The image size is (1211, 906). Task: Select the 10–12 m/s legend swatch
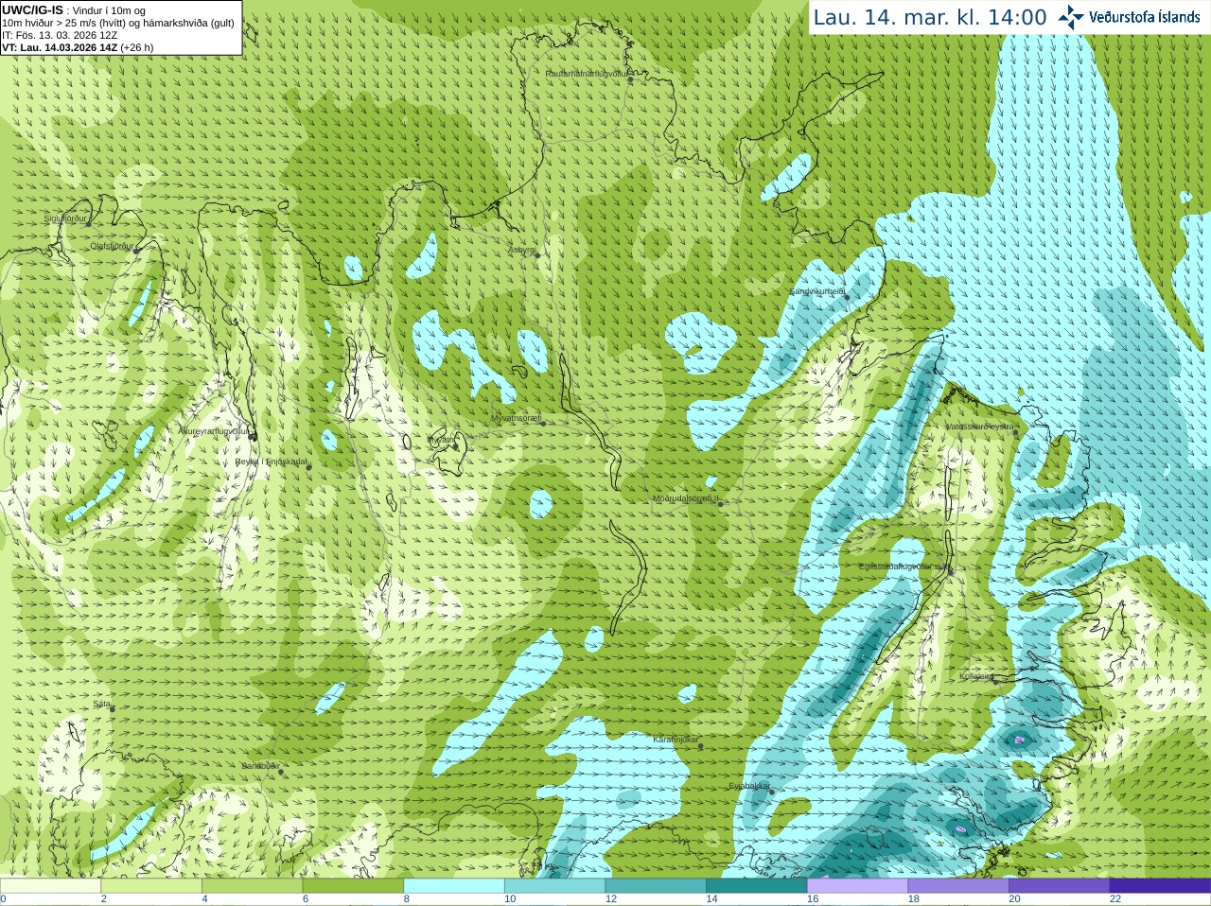554,886
